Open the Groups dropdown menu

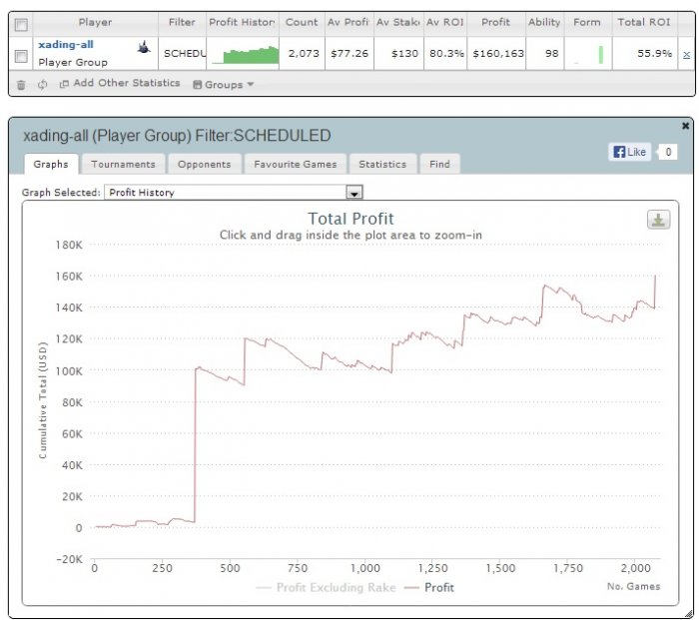click(224, 84)
